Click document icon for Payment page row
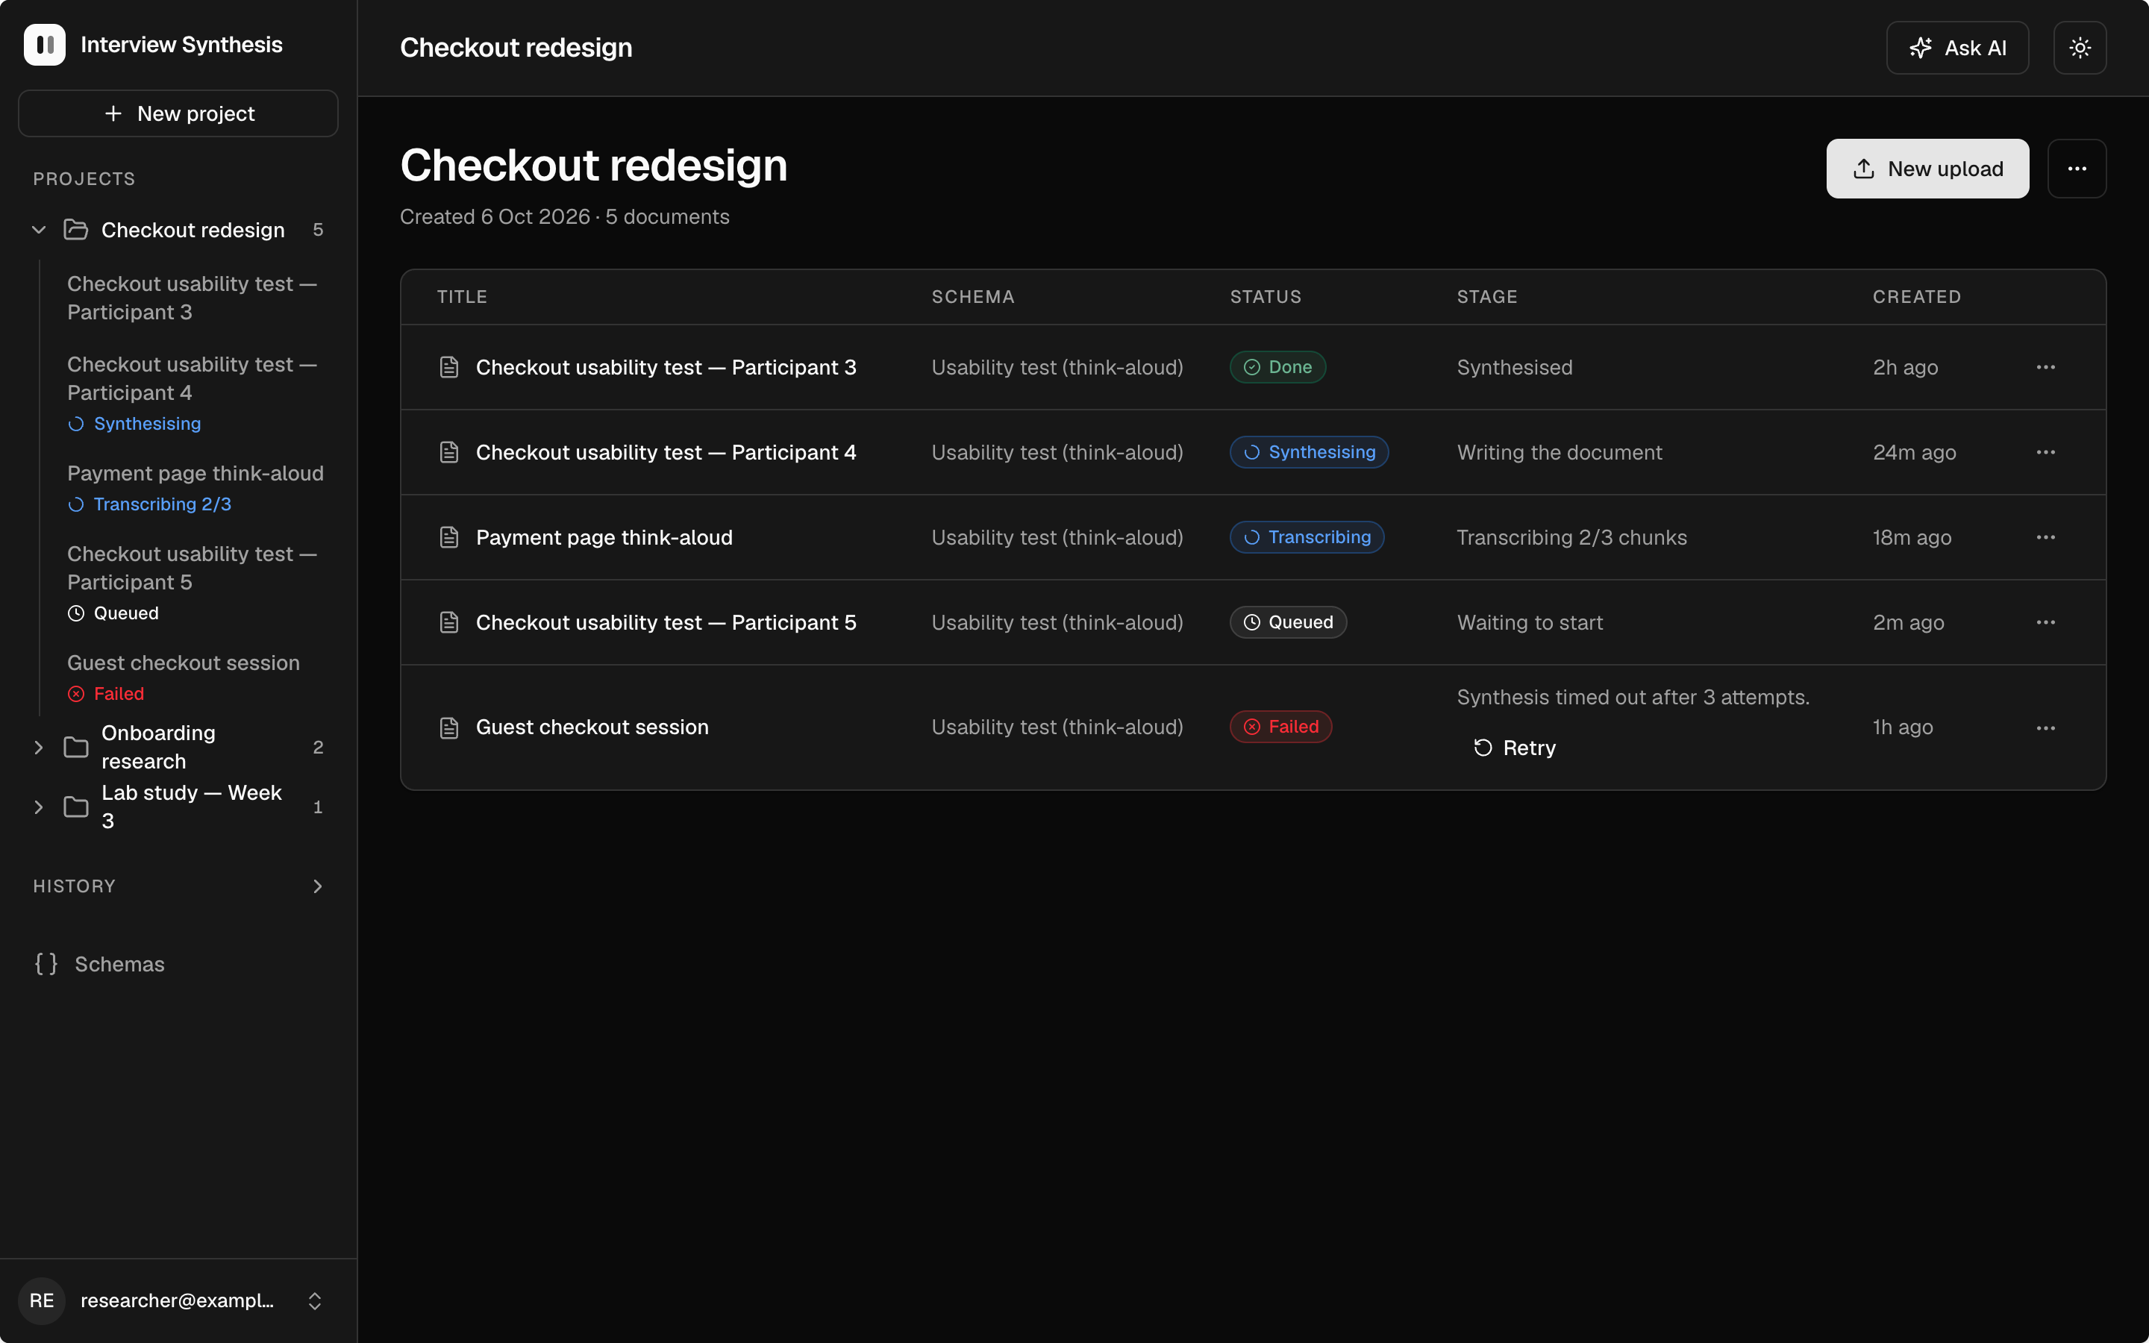The height and width of the screenshot is (1343, 2149). click(449, 537)
